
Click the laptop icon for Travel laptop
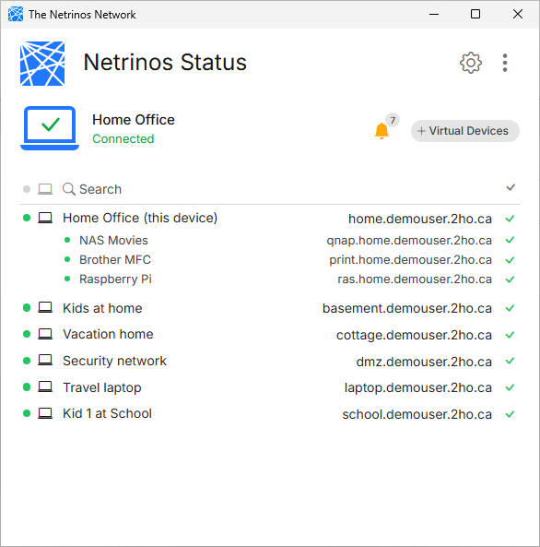coord(45,386)
